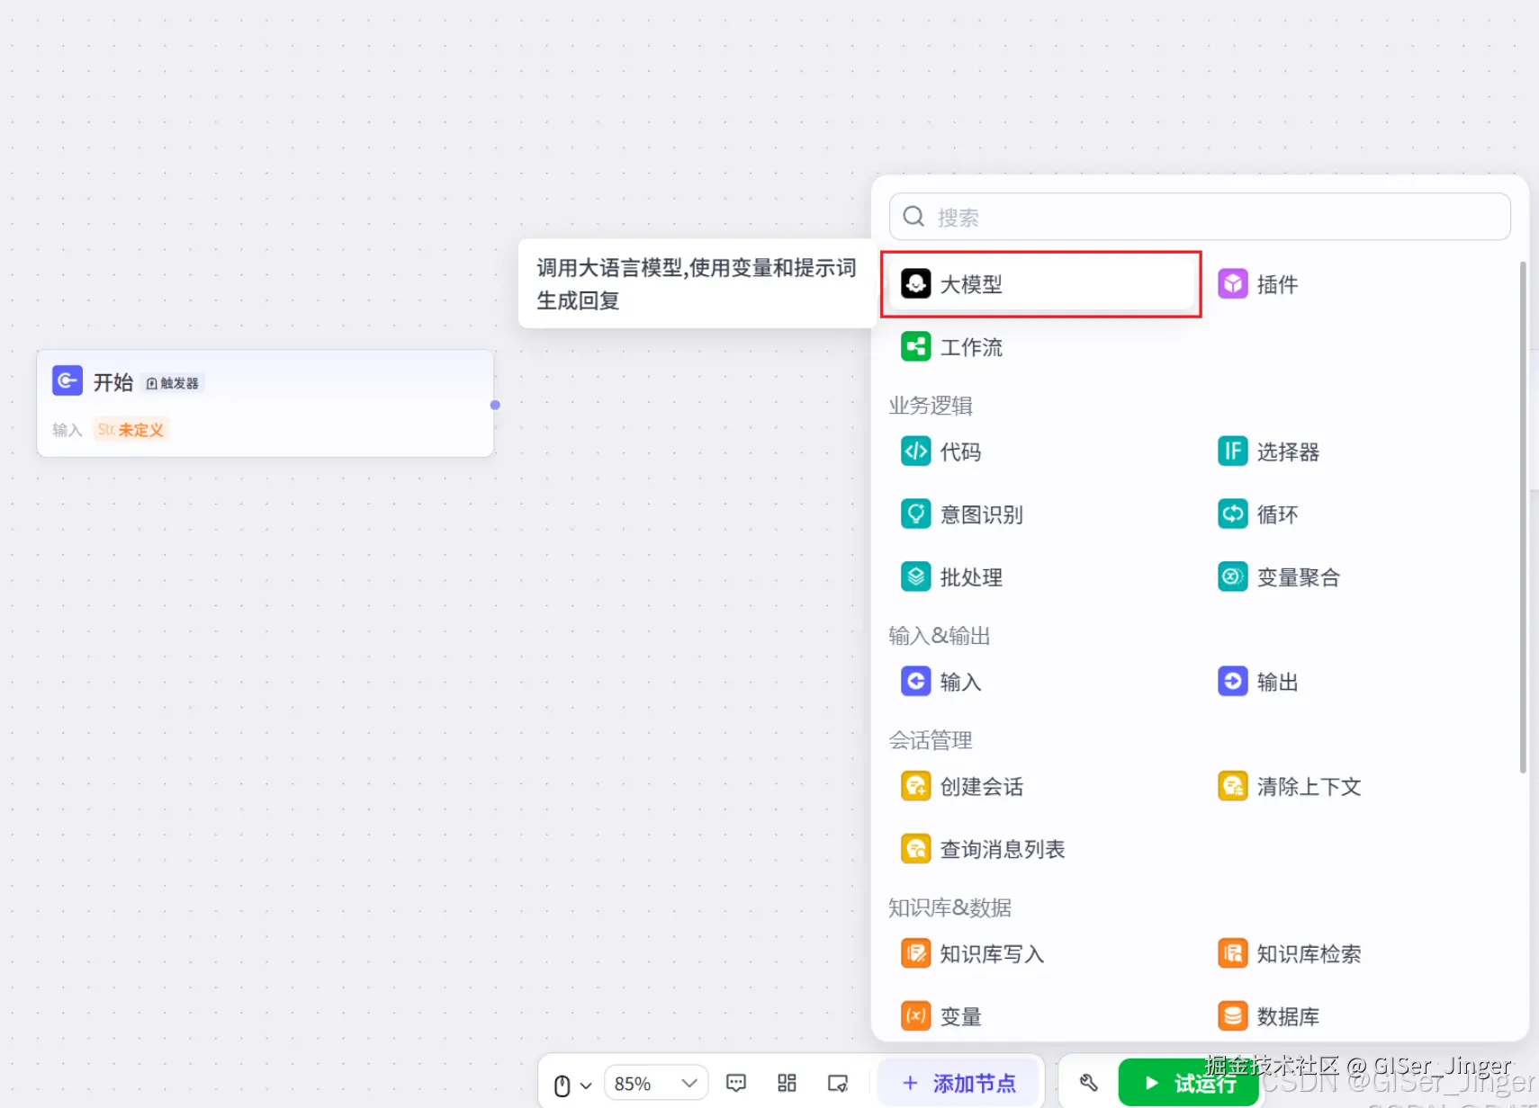Click the start node's output port dot

[495, 405]
